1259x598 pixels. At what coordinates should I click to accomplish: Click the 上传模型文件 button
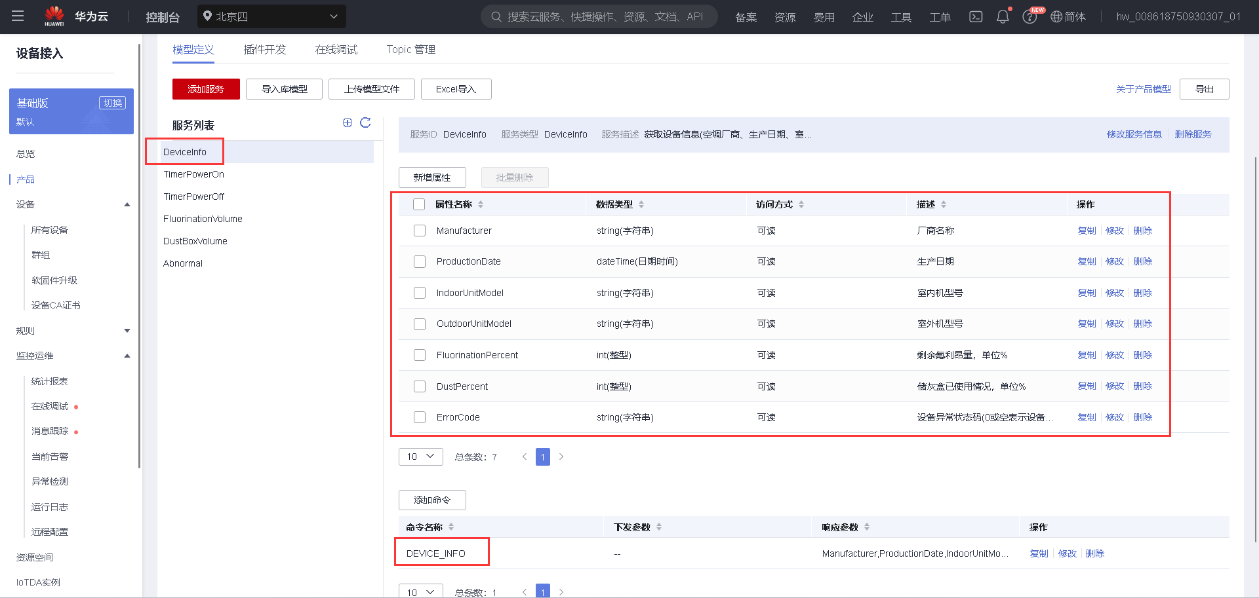pyautogui.click(x=372, y=89)
